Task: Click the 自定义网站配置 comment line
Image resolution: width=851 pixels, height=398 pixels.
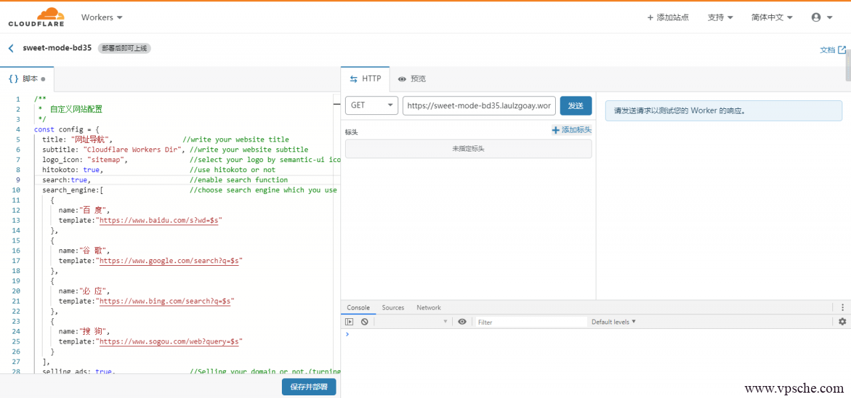Action: click(70, 109)
